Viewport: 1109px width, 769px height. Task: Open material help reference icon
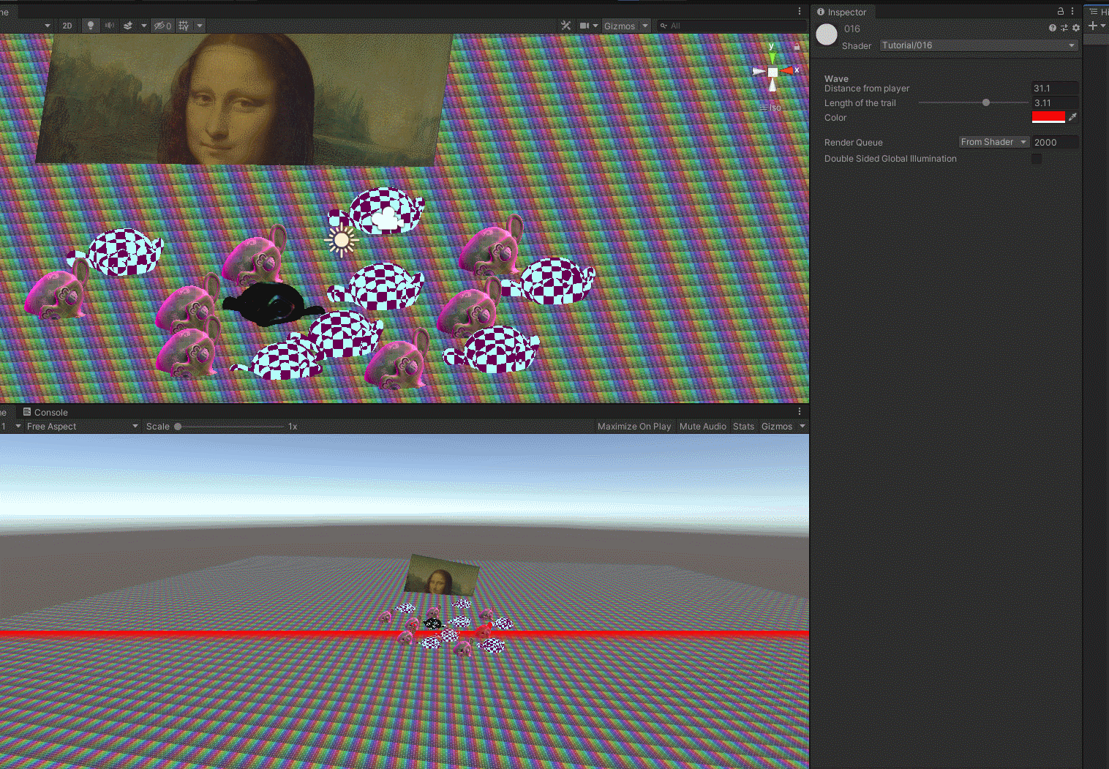[1053, 28]
